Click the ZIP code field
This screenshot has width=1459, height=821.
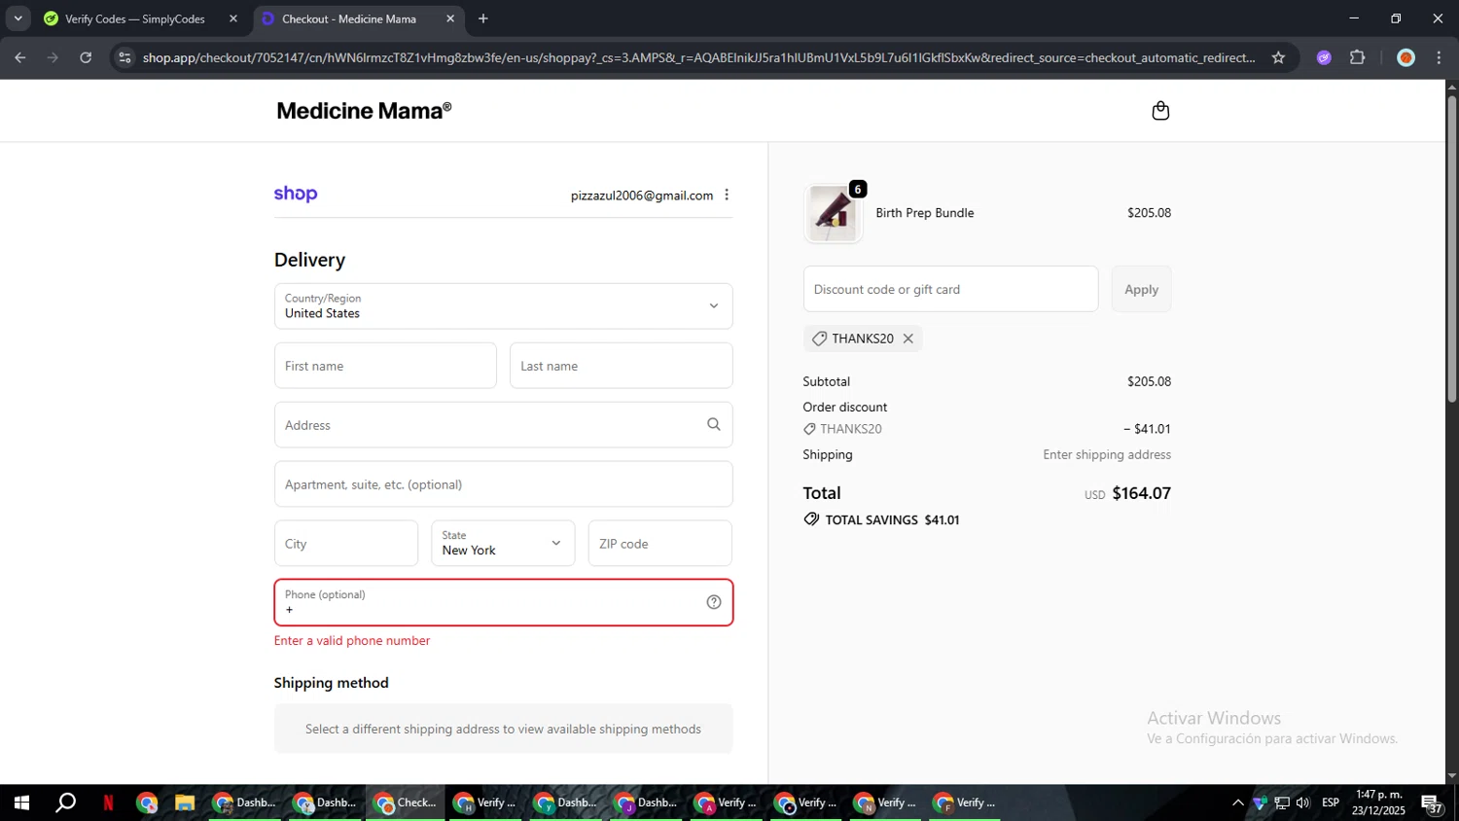pos(659,543)
